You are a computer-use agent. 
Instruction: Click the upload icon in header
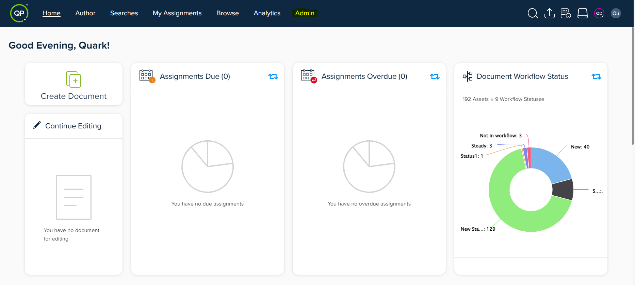(x=549, y=13)
